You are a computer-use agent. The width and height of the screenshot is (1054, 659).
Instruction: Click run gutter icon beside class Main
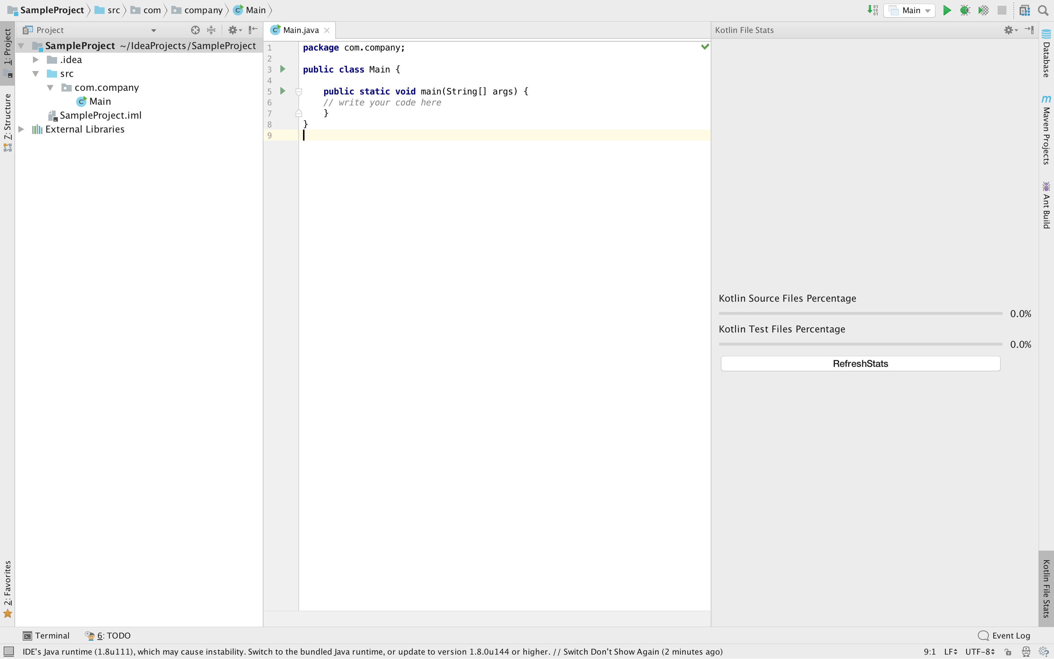[x=283, y=69]
